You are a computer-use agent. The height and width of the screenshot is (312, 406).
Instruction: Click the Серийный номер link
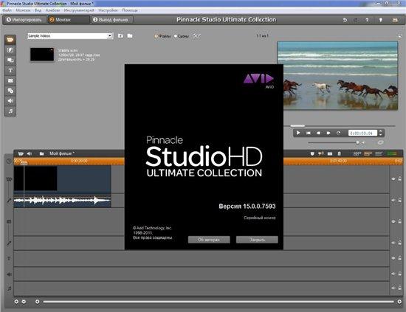click(x=260, y=218)
